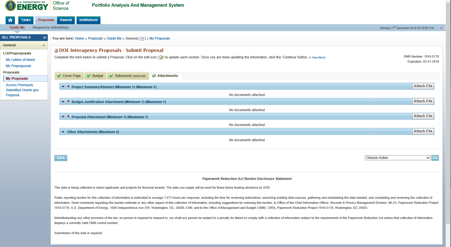451x247 pixels.
Task: Collapse the header with double-chevron icon
Action: (x=441, y=28)
